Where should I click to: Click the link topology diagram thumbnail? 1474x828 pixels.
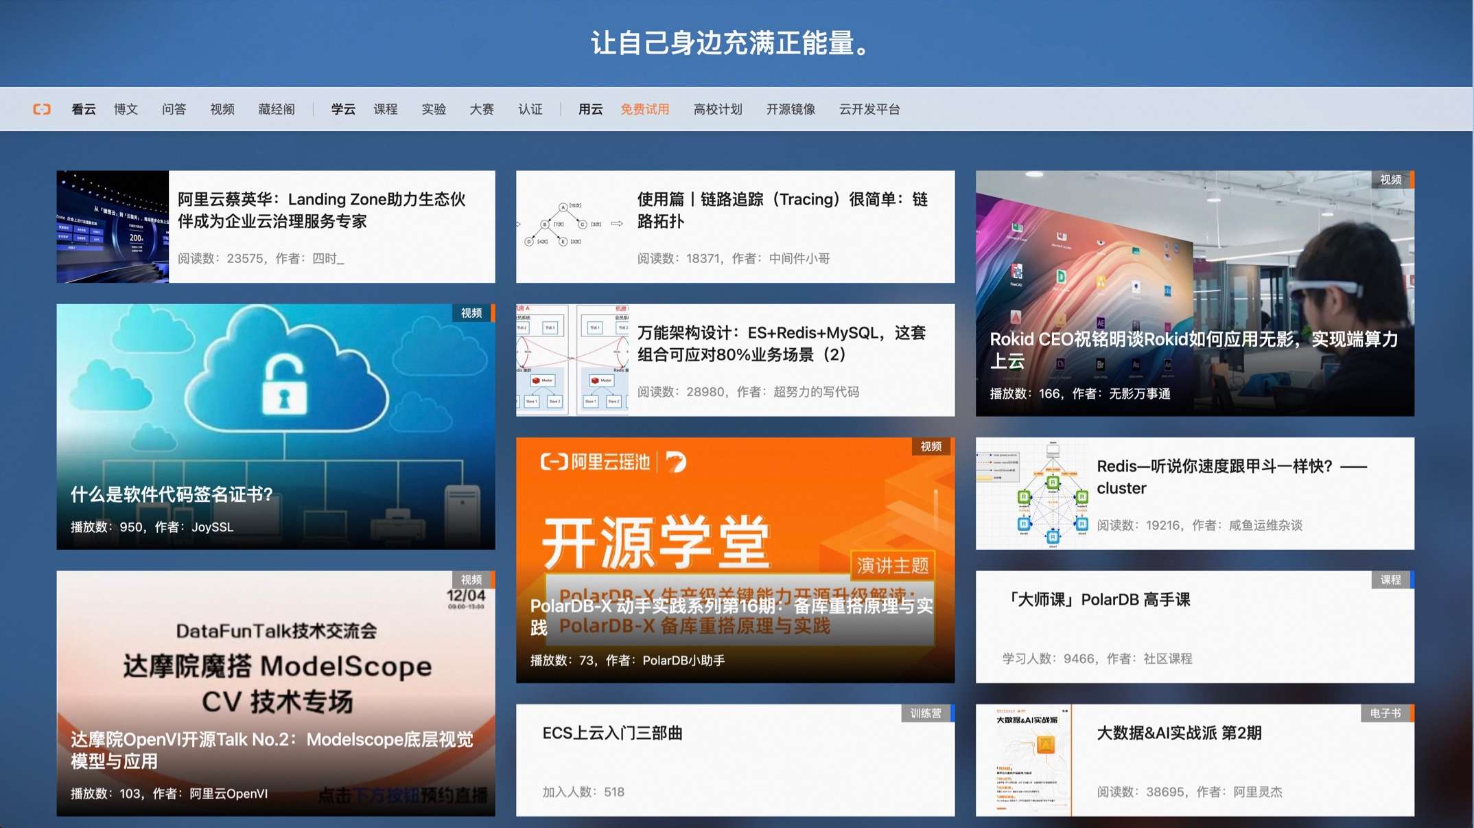tap(572, 227)
